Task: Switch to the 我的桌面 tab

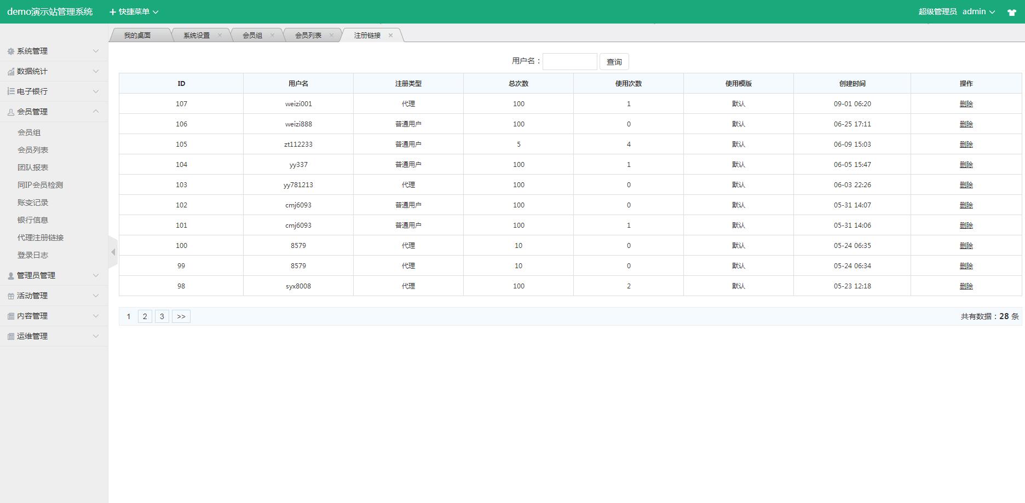Action: click(137, 35)
